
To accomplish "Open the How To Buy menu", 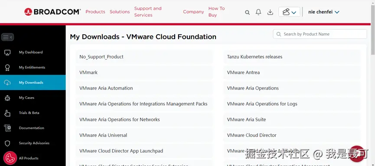I will [x=216, y=12].
